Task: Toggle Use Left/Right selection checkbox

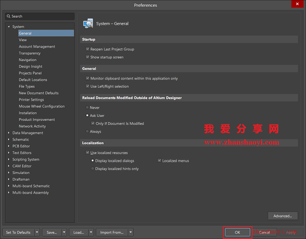Action: [x=87, y=86]
